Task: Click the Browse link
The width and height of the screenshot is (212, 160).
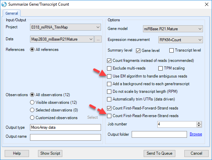Action: coord(196,134)
